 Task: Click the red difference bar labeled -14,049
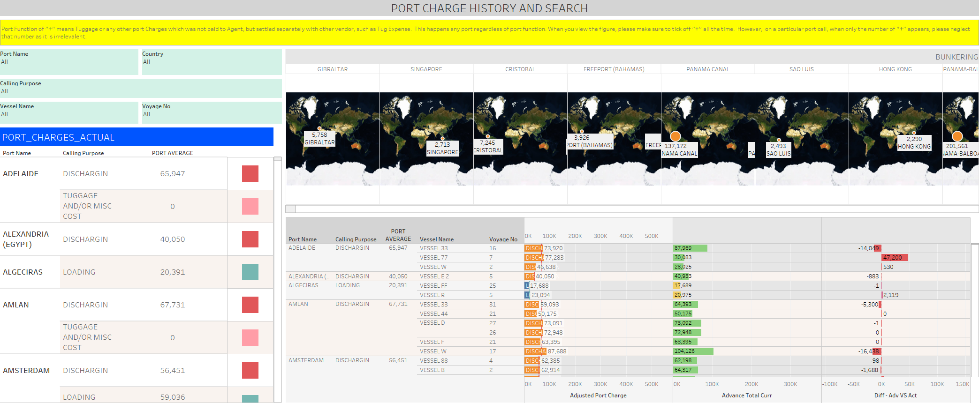(878, 248)
